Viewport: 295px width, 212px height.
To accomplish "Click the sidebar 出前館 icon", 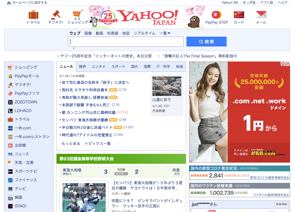I will point(10,145).
